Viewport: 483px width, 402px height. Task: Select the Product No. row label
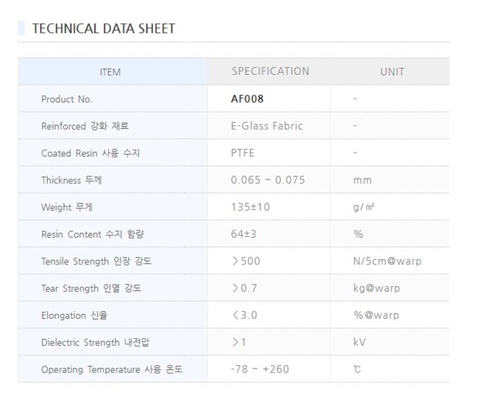coord(67,99)
